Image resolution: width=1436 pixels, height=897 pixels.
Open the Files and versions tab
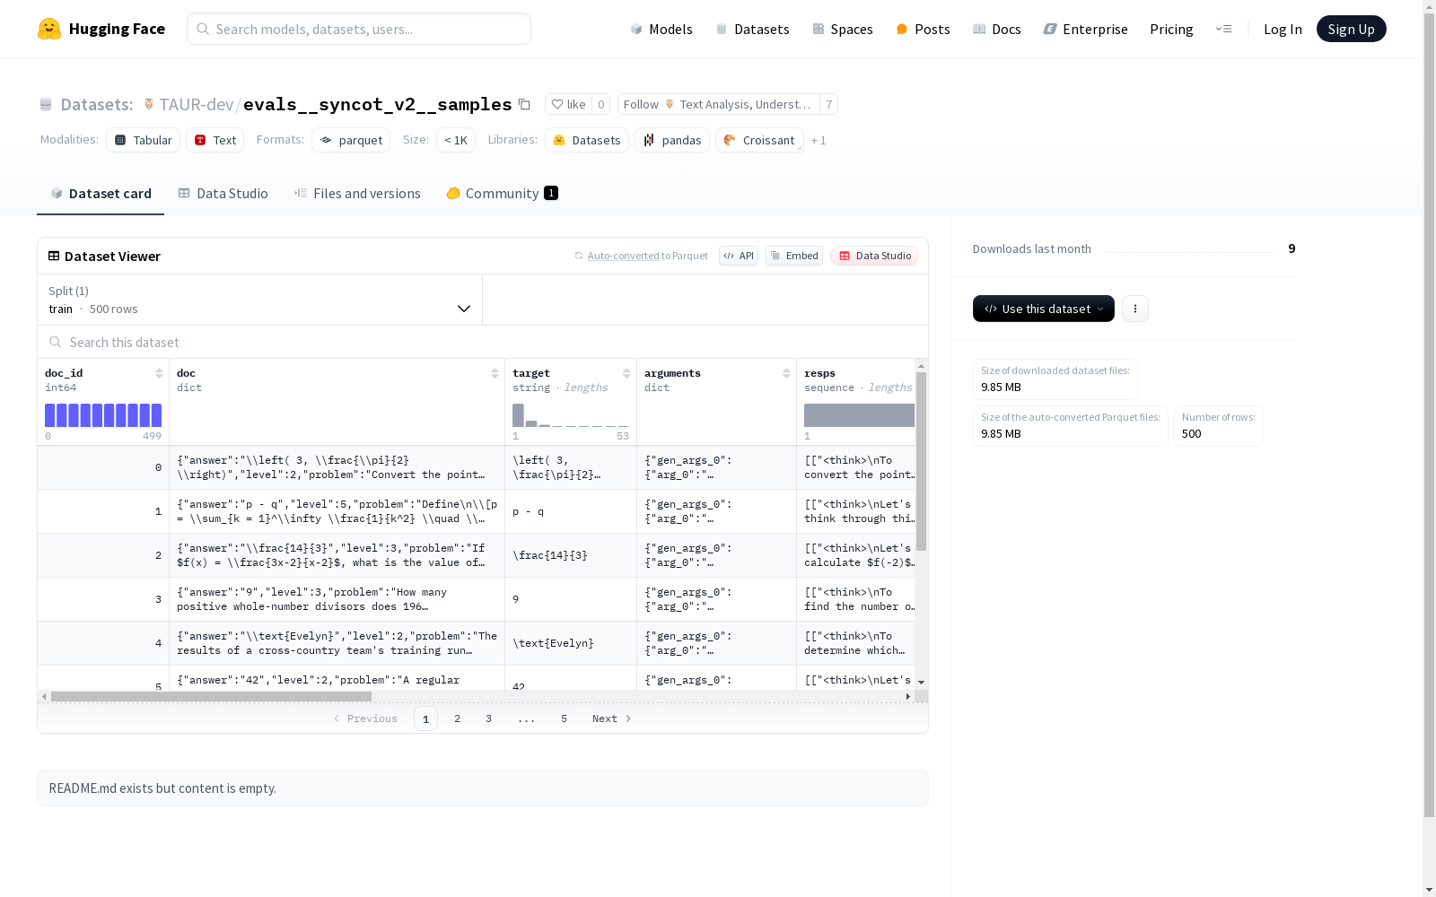pyautogui.click(x=357, y=193)
